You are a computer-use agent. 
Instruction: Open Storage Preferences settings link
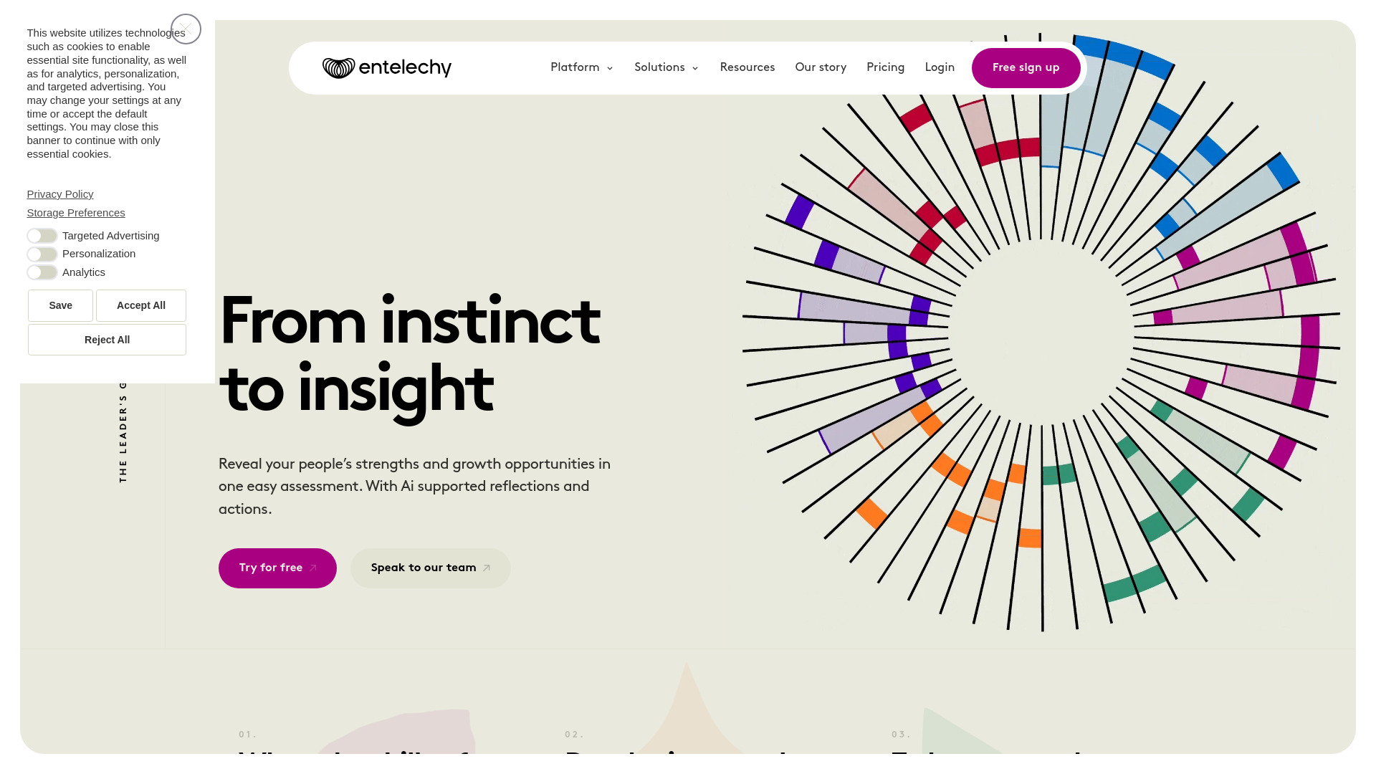(75, 211)
